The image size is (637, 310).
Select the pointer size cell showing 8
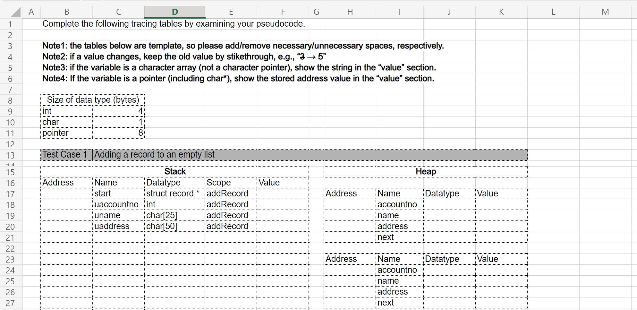(x=118, y=133)
